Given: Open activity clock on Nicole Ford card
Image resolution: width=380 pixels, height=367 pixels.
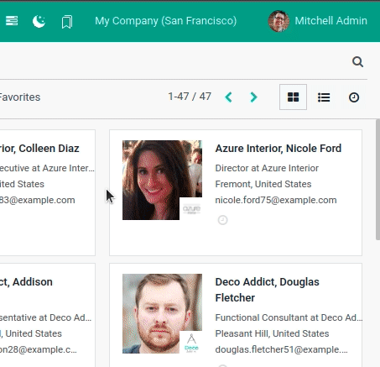Looking at the screenshot, I should 222,220.
